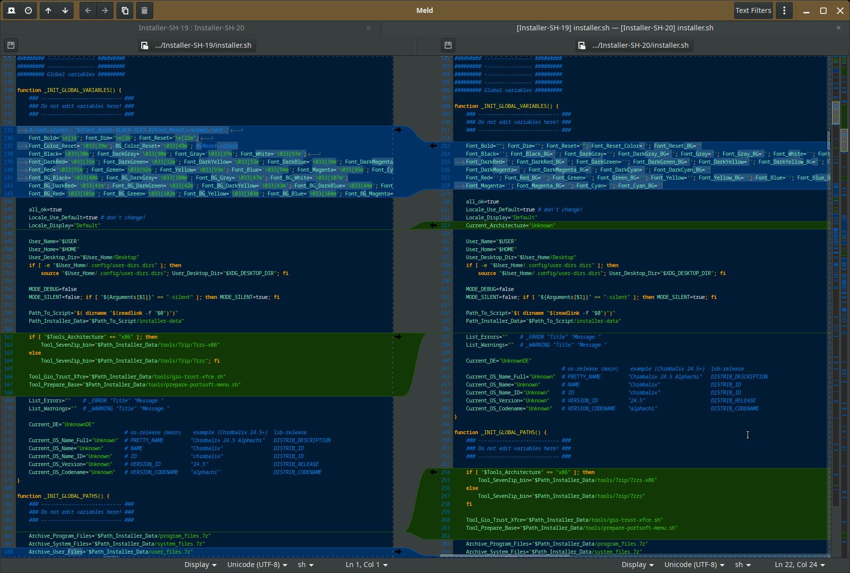The height and width of the screenshot is (573, 850).
Task: Open the recent comparisons history icon
Action: pos(28,10)
